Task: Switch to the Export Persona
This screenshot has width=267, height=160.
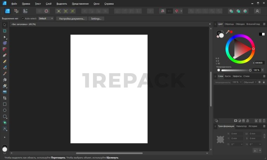Action: point(25,11)
